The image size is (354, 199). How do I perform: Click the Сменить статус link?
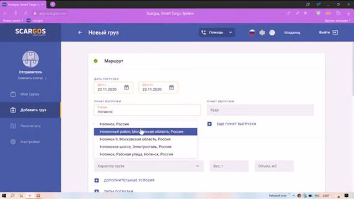pyautogui.click(x=32, y=78)
